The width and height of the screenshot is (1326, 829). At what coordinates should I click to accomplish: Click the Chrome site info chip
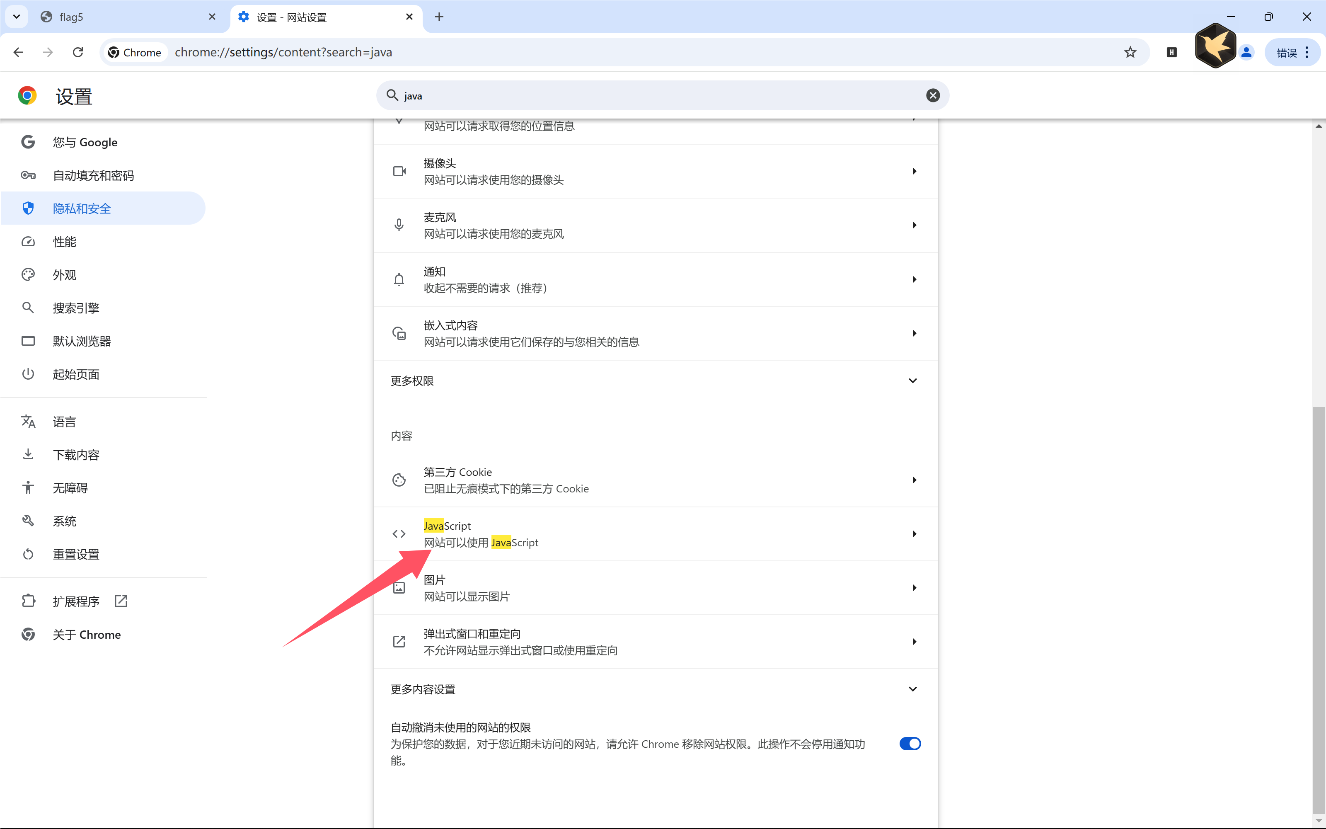click(x=136, y=52)
